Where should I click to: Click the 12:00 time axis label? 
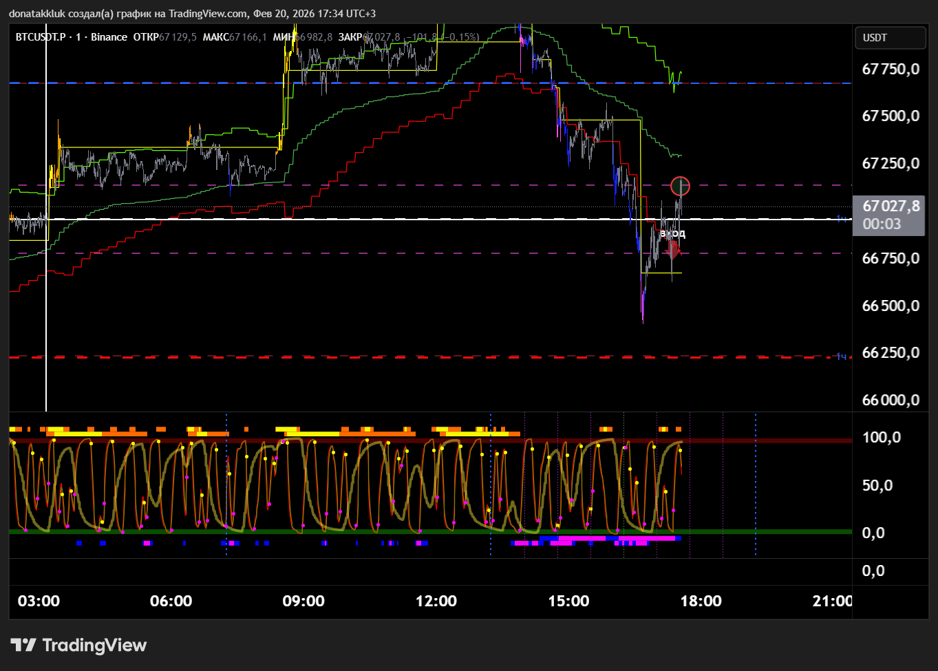pos(436,601)
